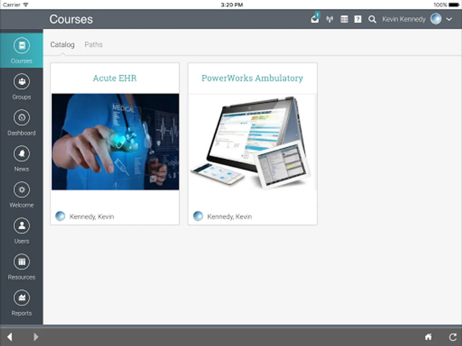The image size is (462, 346).
Task: Open the Acute EHR course title
Action: [x=115, y=78]
